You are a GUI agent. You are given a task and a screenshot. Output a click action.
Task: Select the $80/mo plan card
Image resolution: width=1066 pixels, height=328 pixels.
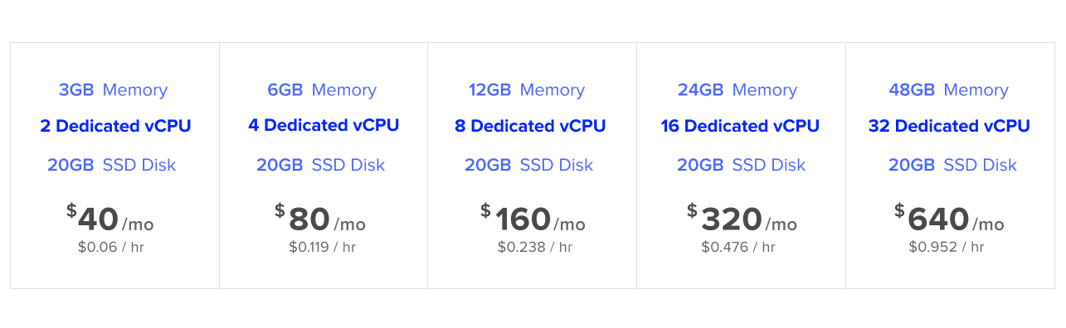[324, 166]
